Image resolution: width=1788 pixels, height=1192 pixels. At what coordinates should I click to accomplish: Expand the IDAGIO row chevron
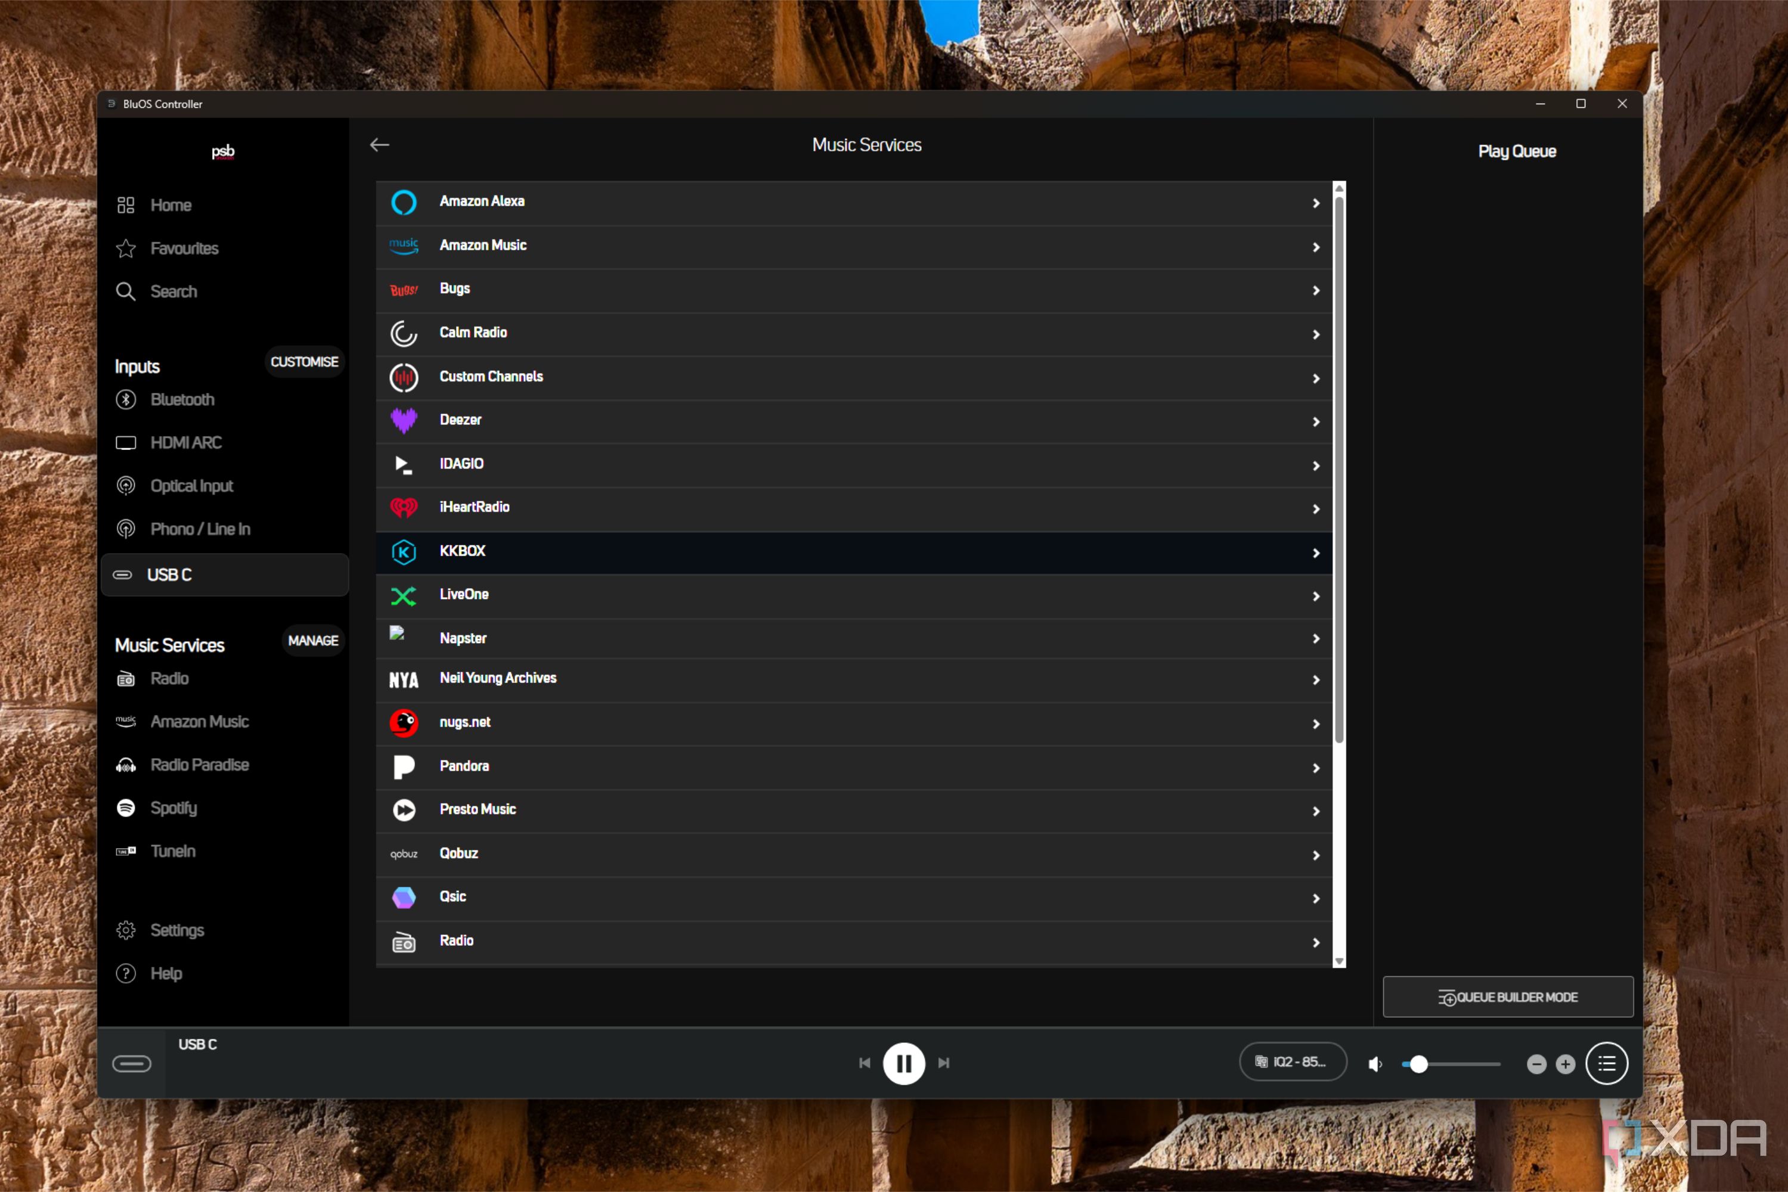(x=1316, y=465)
